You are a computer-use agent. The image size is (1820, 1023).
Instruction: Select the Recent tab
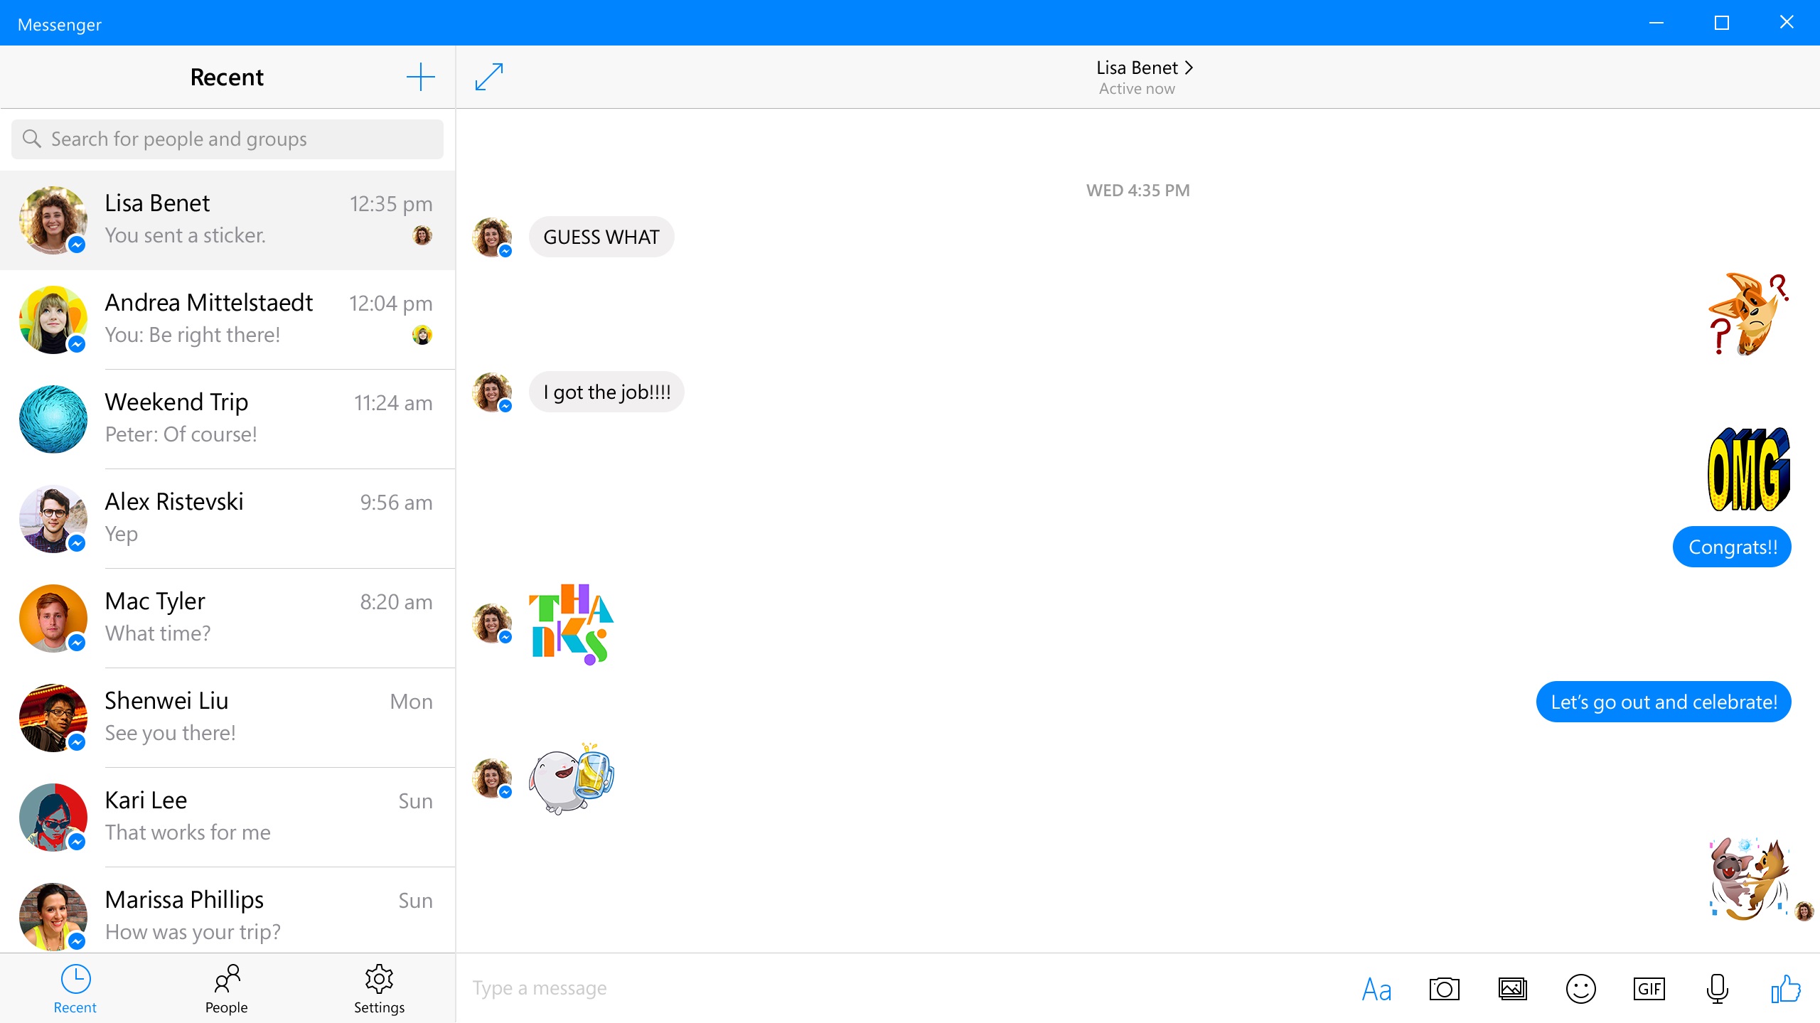(x=75, y=988)
